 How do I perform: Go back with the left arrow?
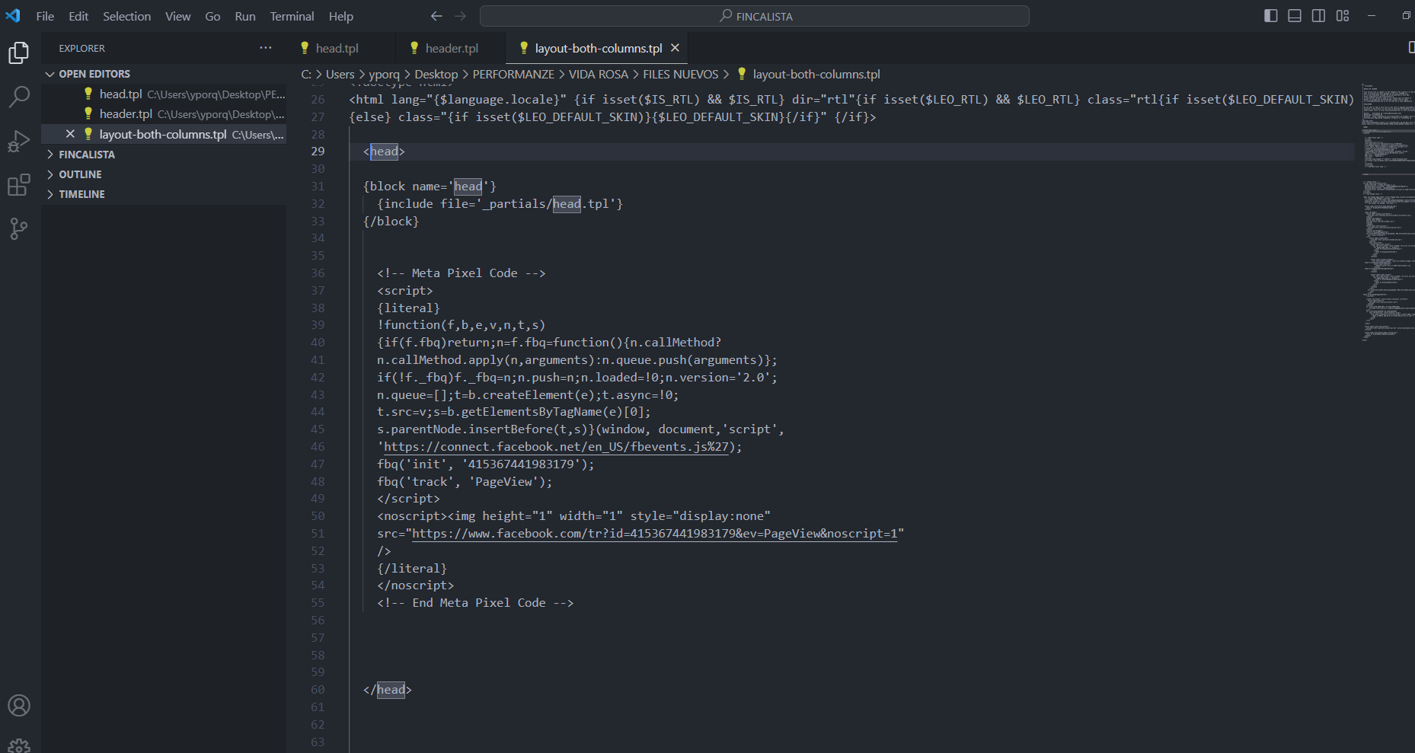(x=436, y=16)
